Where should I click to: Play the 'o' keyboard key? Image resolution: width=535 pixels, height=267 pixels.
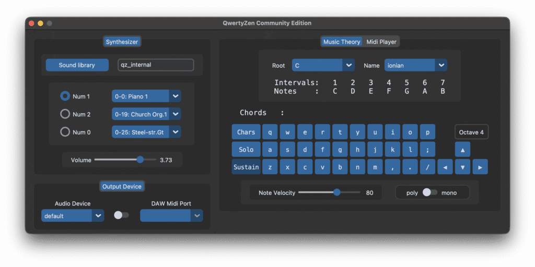pyautogui.click(x=410, y=132)
